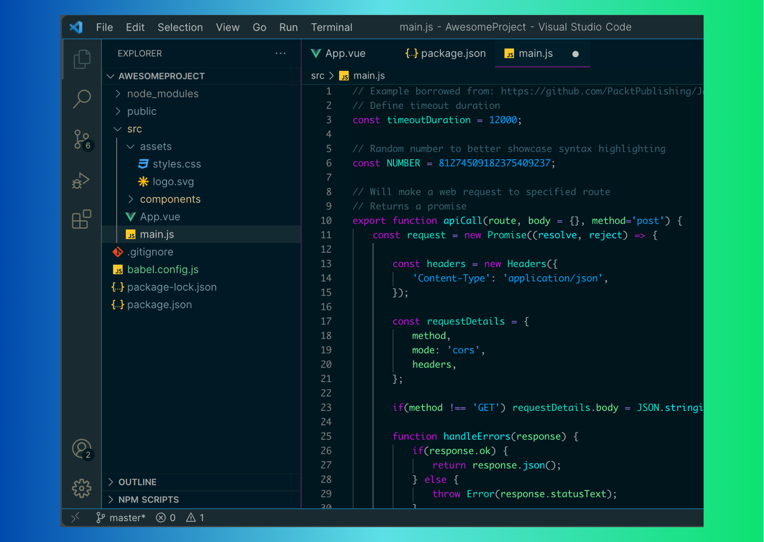Open the Edit menu
Screen dimensions: 764x542
pos(135,27)
